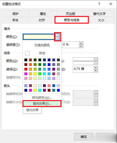
Task: Click the help question mark icon
Action: tap(99, 4)
